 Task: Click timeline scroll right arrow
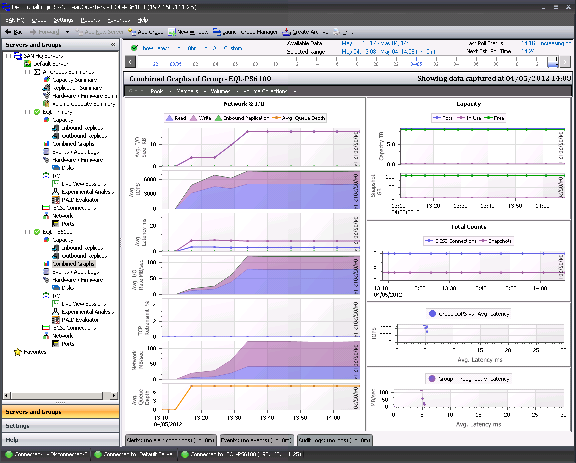(565, 62)
